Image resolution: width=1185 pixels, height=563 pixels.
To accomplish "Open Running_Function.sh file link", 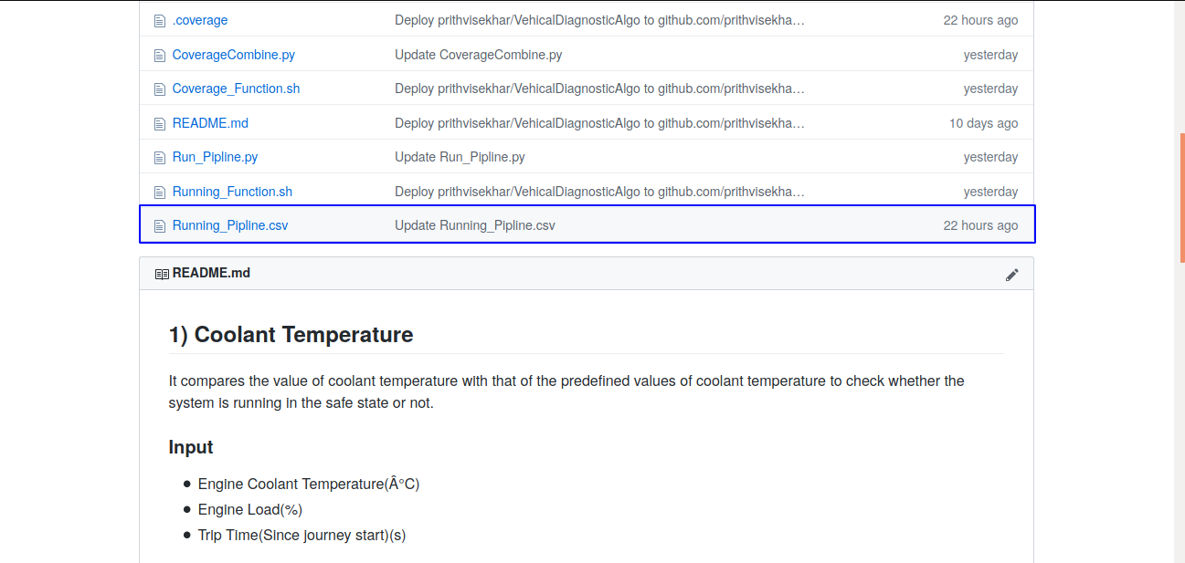I will coord(232,192).
